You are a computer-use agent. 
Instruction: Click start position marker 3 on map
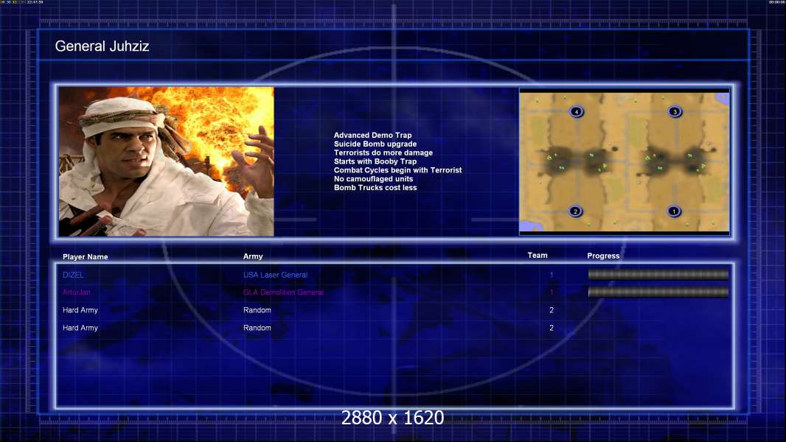tap(675, 112)
